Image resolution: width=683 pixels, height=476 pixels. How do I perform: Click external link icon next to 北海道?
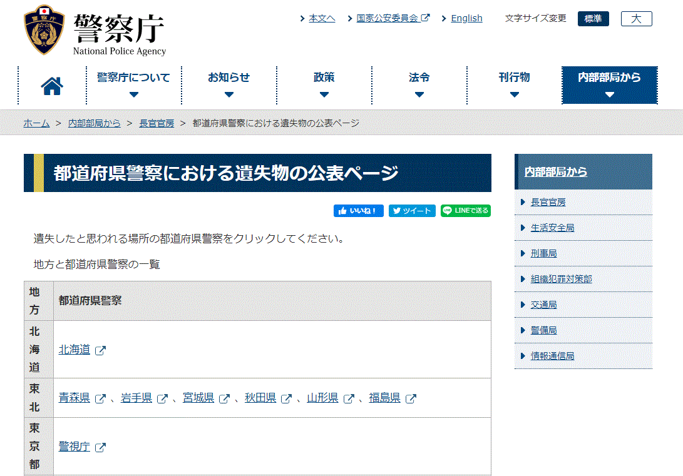(x=100, y=350)
